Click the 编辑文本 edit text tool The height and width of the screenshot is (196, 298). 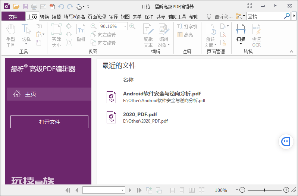(x=148, y=35)
